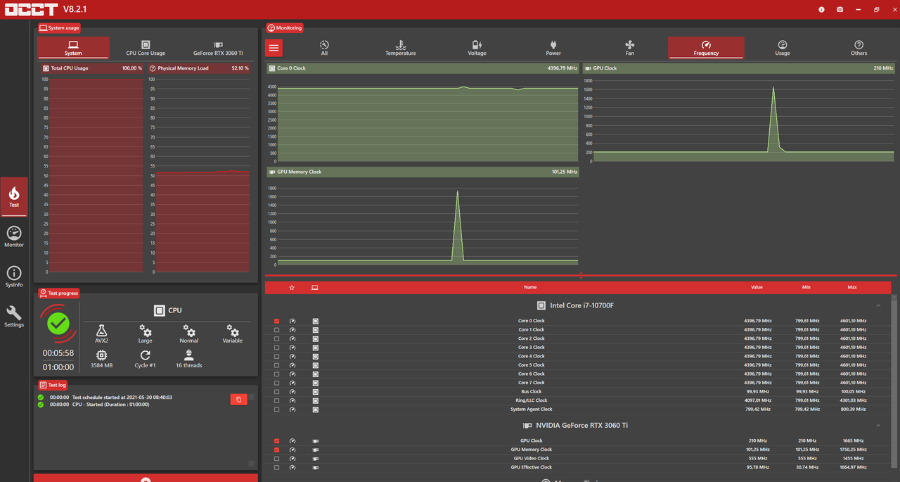The image size is (900, 482).
Task: Click the GPU card icon in GPU Clock row
Action: pos(316,441)
